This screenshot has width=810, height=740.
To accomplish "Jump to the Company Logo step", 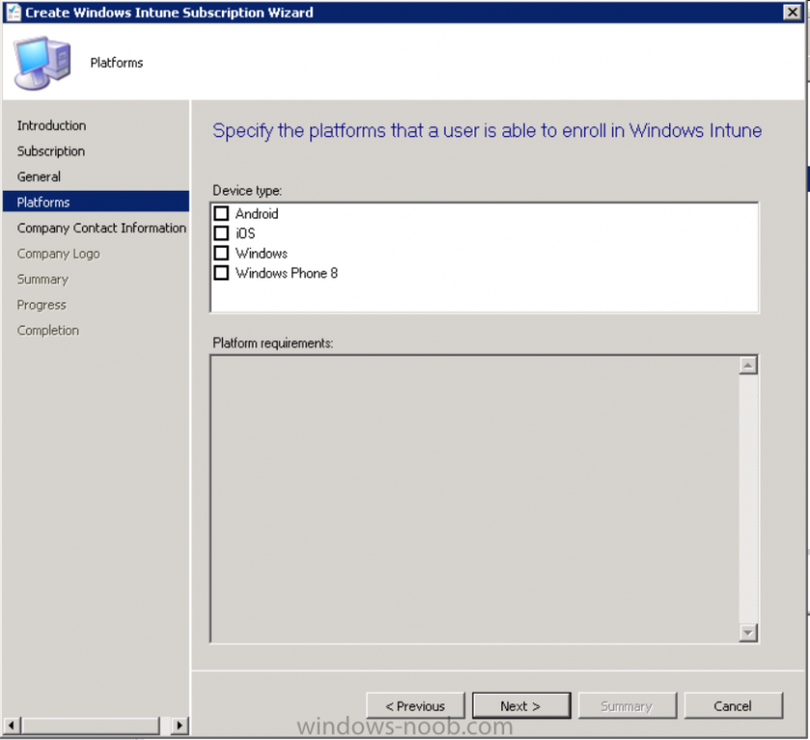I will pyautogui.click(x=59, y=253).
